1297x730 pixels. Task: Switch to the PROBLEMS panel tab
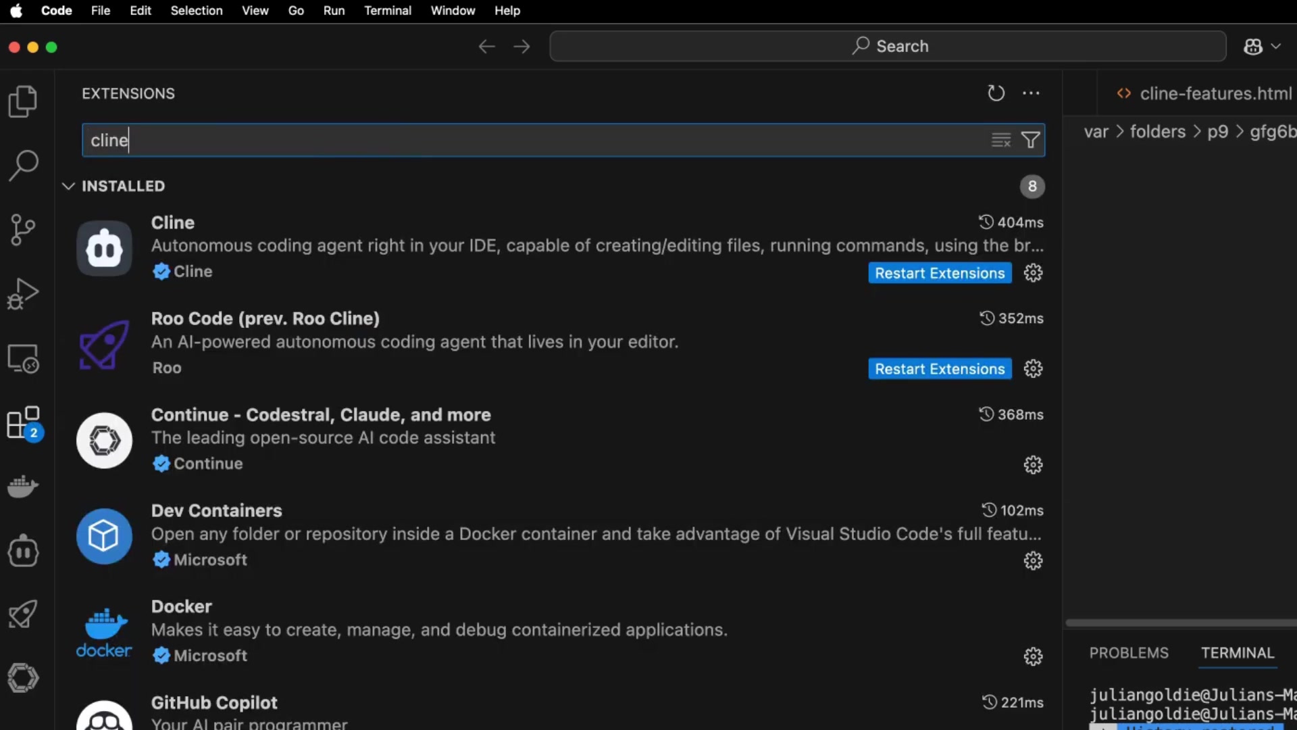coord(1128,653)
